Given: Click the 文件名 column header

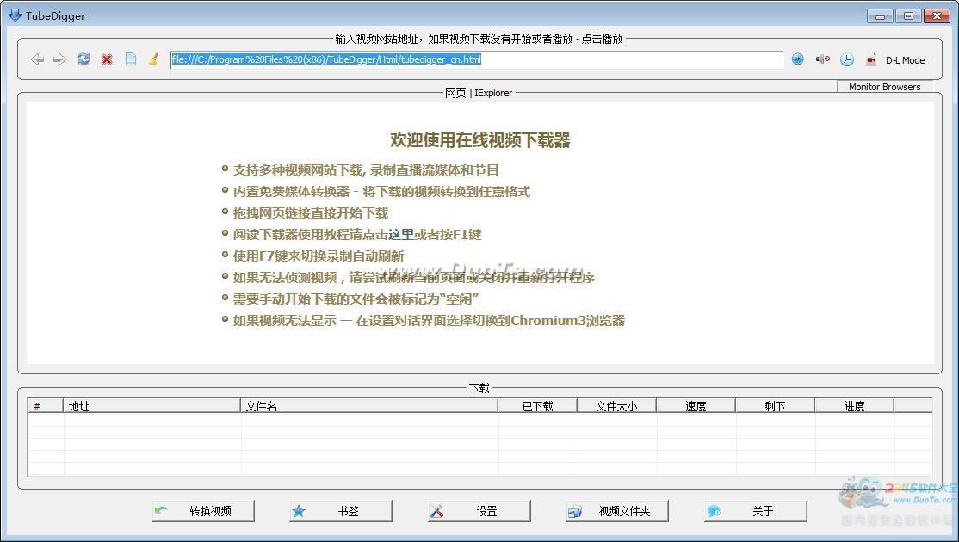Looking at the screenshot, I should pos(368,406).
